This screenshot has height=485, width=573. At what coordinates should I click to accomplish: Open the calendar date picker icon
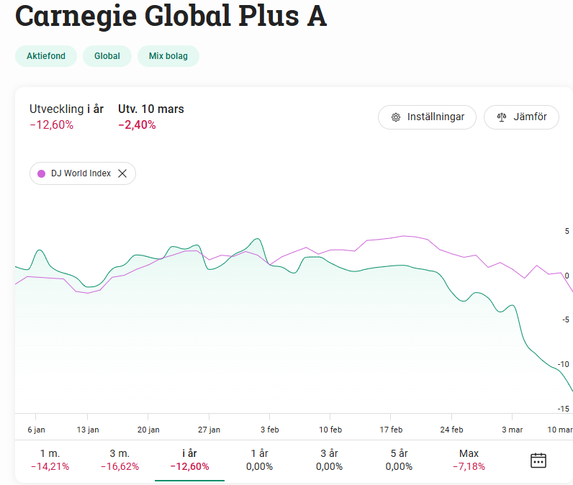click(x=538, y=461)
